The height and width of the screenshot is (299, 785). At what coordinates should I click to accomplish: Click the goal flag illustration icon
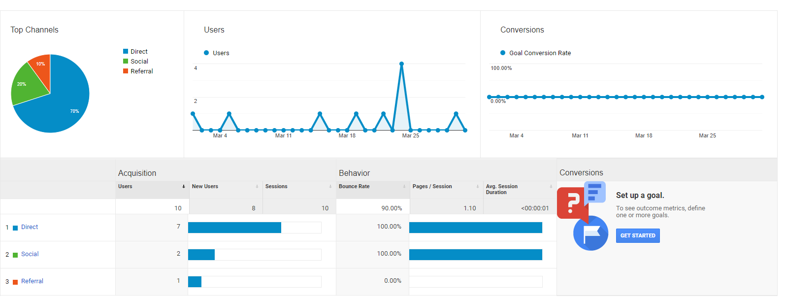591,233
